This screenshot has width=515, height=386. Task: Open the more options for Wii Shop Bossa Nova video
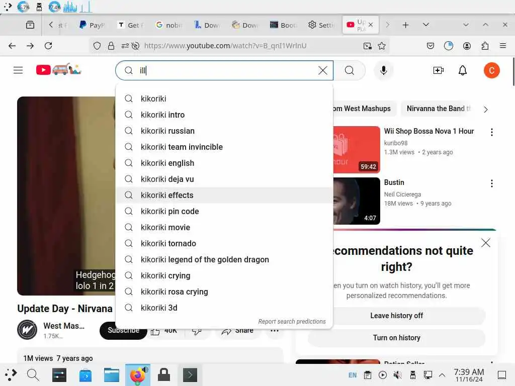click(x=491, y=132)
